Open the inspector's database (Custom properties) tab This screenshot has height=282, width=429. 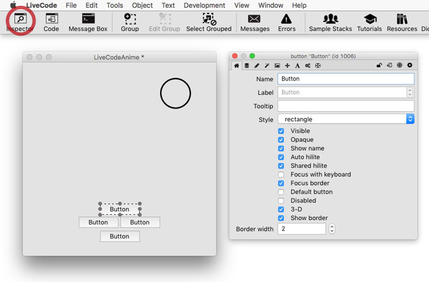pyautogui.click(x=246, y=65)
